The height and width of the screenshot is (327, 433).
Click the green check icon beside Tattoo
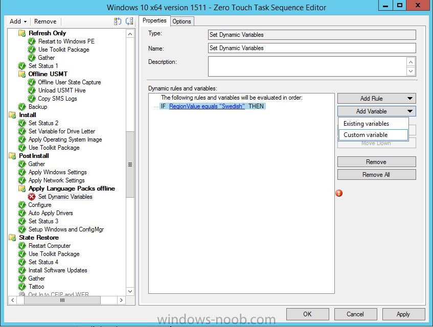pos(22,287)
